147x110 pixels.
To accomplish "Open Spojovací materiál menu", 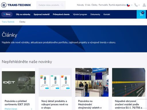I will pyautogui.click(x=42, y=14).
